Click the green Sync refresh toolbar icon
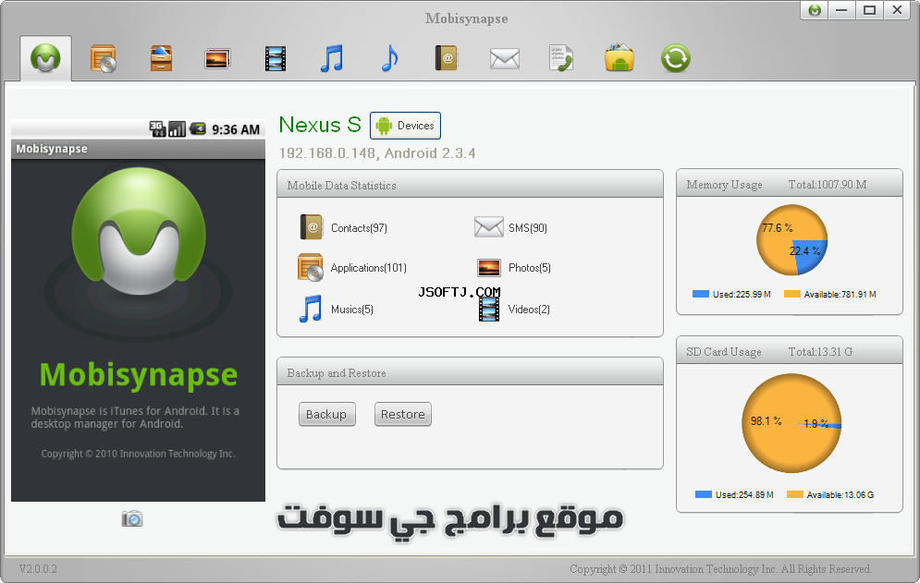The image size is (920, 583). pyautogui.click(x=675, y=58)
